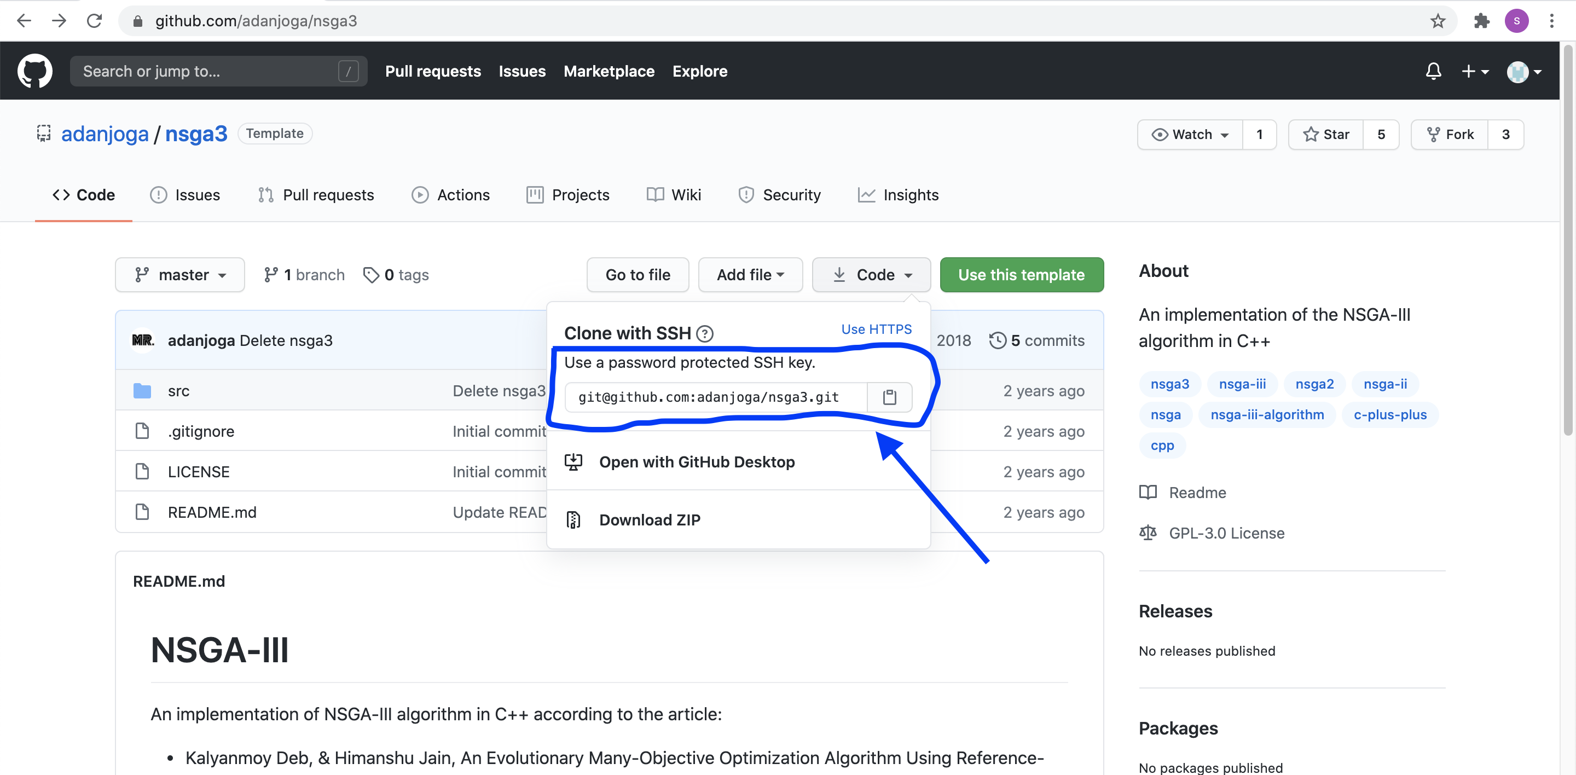The image size is (1576, 775).
Task: Click the license scale icon
Action: pyautogui.click(x=1148, y=533)
